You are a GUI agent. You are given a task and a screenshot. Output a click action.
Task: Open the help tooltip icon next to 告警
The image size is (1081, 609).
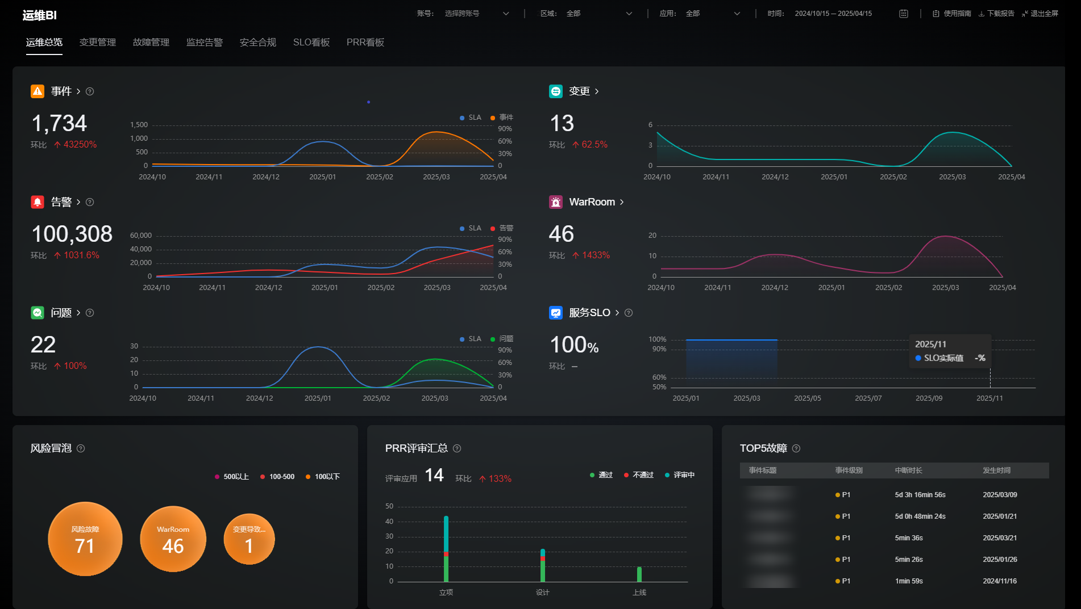pyautogui.click(x=90, y=202)
